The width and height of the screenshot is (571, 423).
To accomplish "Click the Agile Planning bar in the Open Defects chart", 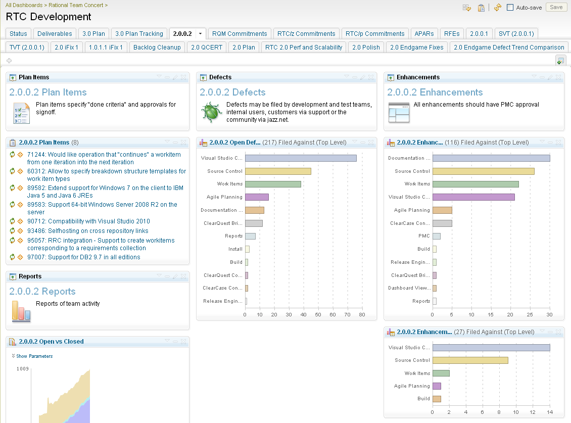I will pos(257,197).
